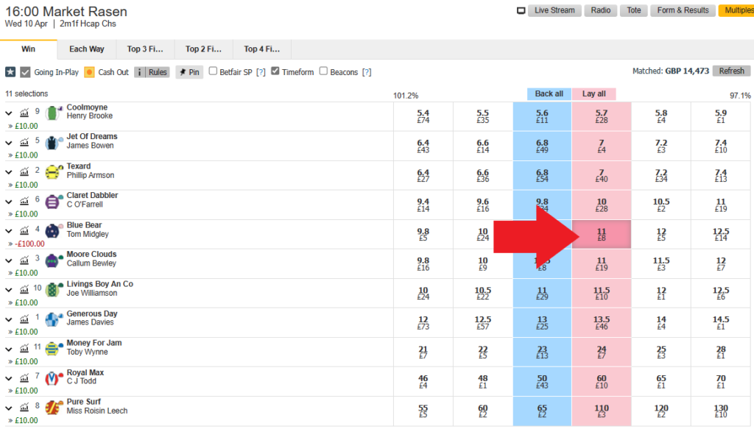Toggle the Going In-Play checkbox
Screen dimensions: 754x429
(x=26, y=72)
